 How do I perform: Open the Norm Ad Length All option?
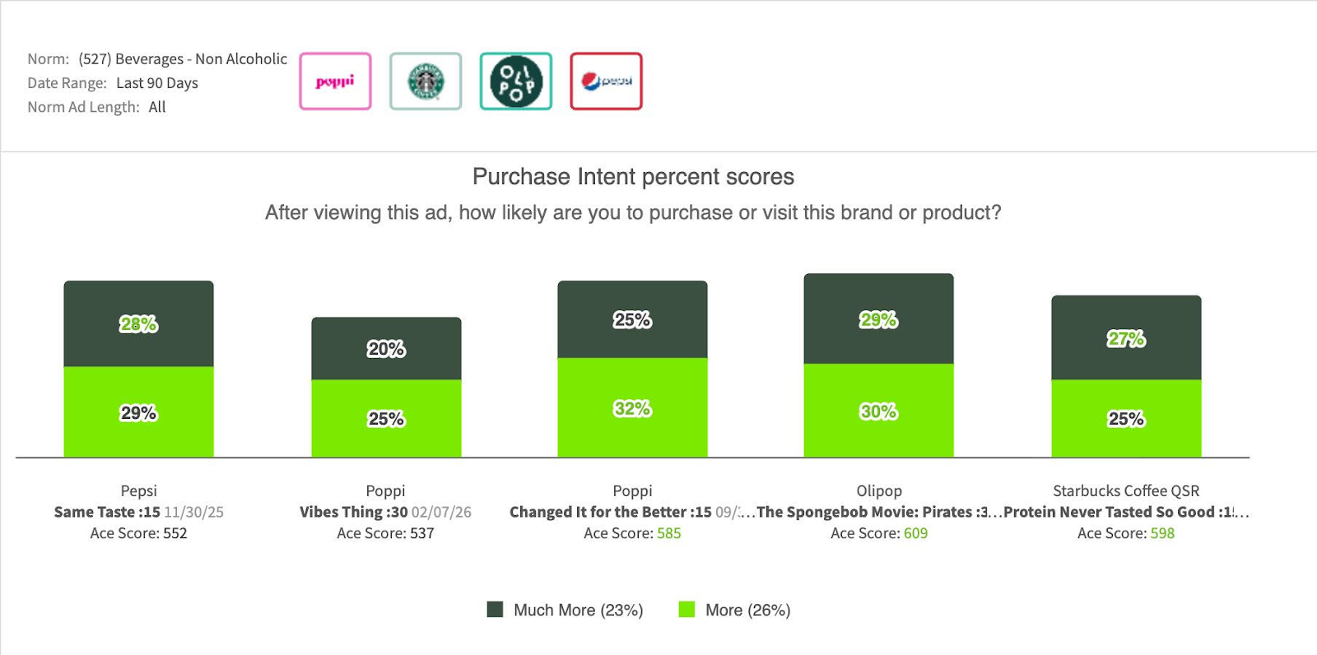pos(157,107)
